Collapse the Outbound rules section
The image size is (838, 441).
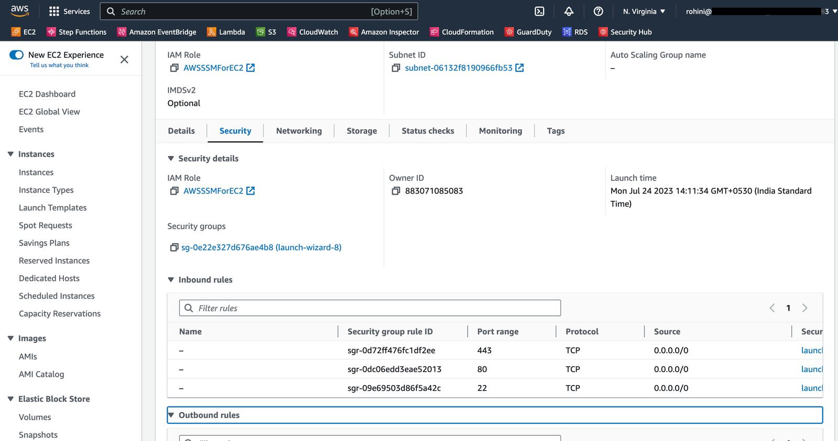point(171,415)
